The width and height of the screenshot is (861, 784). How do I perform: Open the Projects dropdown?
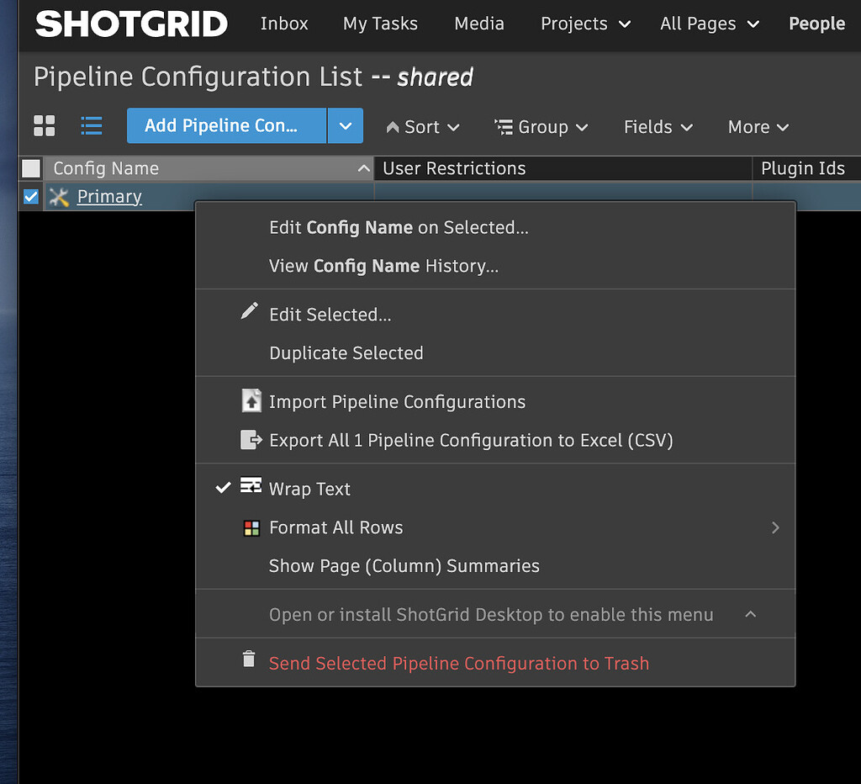point(585,24)
